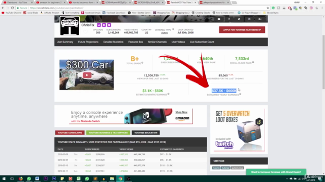Open the Similar Channels tab
Image resolution: width=325 pixels, height=182 pixels.
pyautogui.click(x=157, y=42)
